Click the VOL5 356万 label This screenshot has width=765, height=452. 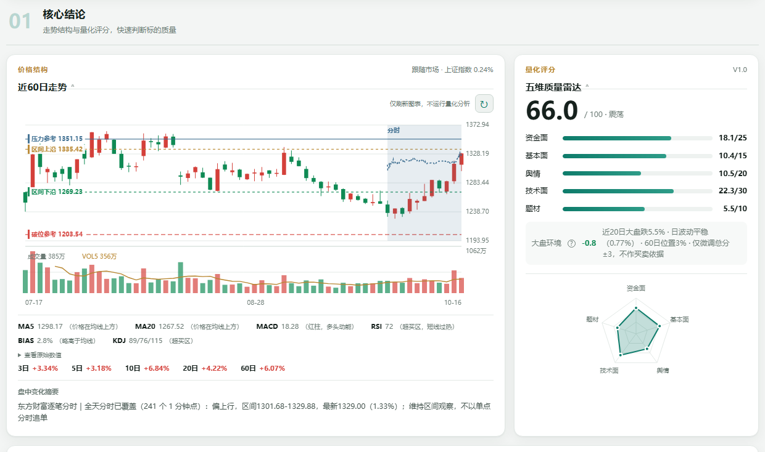coord(99,256)
